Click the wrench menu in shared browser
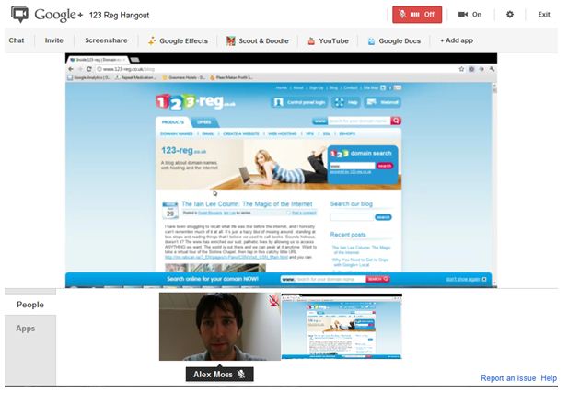The image size is (568, 393). (x=492, y=69)
